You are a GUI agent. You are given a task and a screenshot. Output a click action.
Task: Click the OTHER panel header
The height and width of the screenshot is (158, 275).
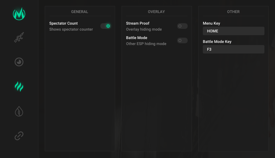click(233, 12)
